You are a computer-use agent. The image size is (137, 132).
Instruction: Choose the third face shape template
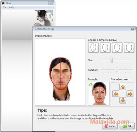117,48
